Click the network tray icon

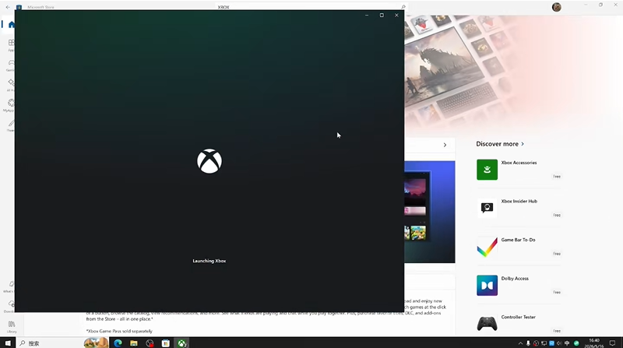544,343
